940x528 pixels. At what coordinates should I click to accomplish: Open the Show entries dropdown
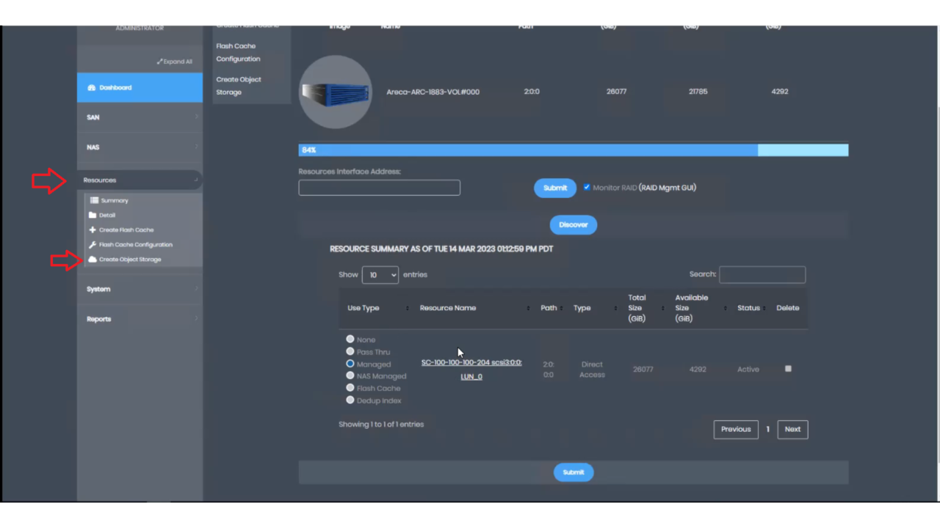[380, 274]
